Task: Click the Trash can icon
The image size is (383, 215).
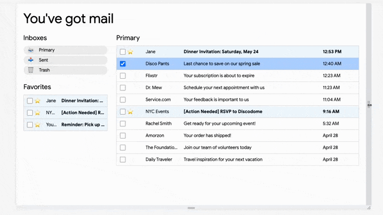Action: pyautogui.click(x=31, y=70)
